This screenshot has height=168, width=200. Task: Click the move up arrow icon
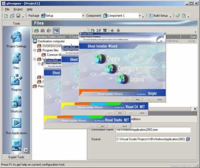(x=112, y=30)
